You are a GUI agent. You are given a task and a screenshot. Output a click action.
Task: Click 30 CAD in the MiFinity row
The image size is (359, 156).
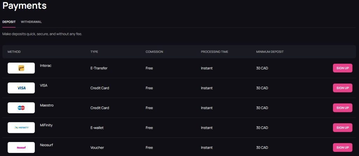pyautogui.click(x=262, y=128)
